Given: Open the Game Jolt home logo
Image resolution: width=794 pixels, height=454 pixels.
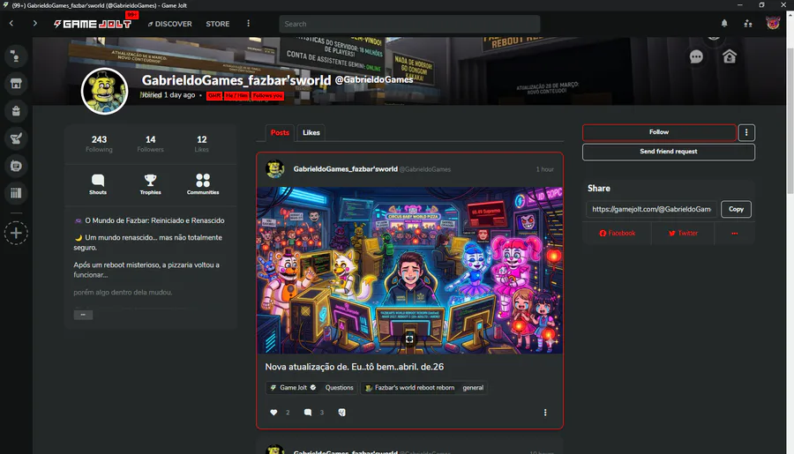Looking at the screenshot, I should [x=93, y=24].
